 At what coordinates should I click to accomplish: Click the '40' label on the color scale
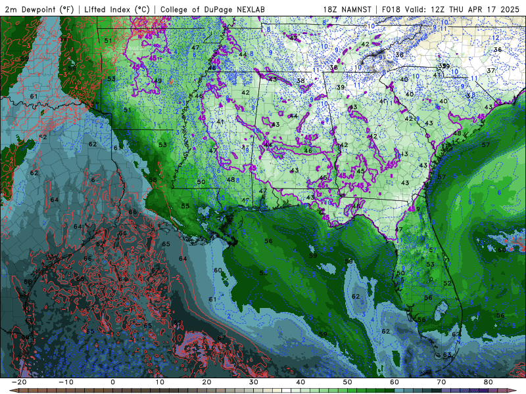tap(300, 382)
